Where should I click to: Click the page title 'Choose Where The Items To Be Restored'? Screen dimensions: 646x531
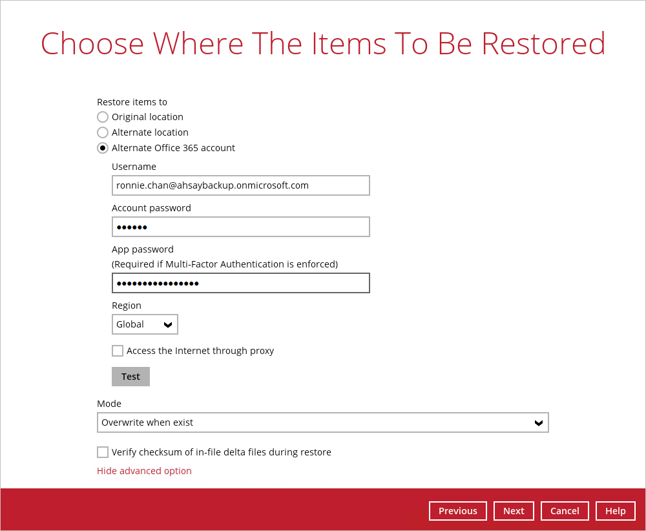(x=323, y=44)
